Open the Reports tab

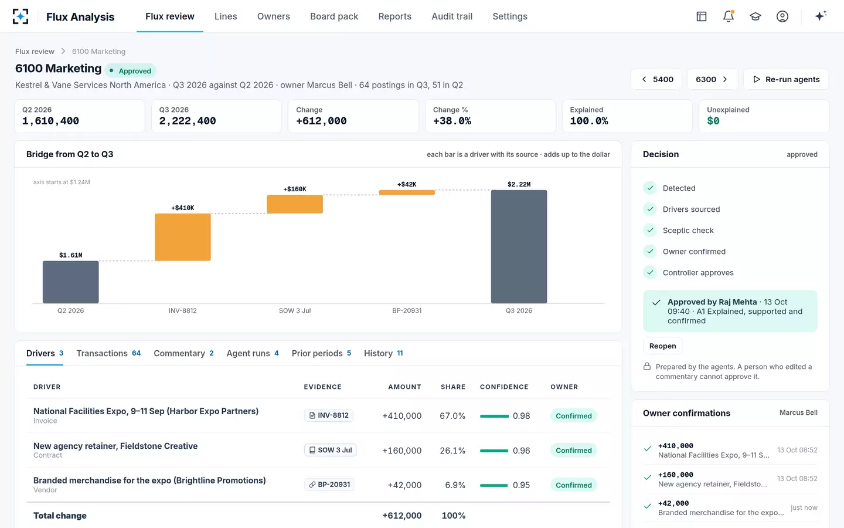point(395,16)
